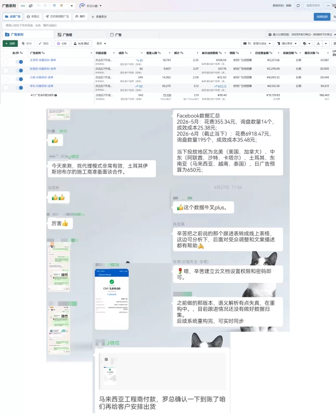
Task: Toggle switch for the 东南亚 campaign
Action: [19, 70]
